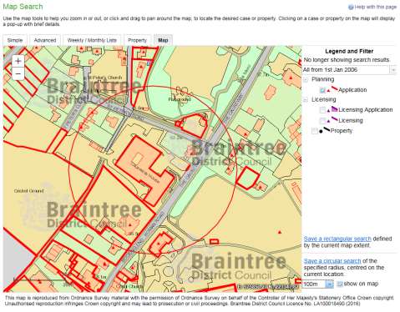The height and width of the screenshot is (312, 400).
Task: Enable the Licensing Application checkbox
Action: pyautogui.click(x=322, y=110)
